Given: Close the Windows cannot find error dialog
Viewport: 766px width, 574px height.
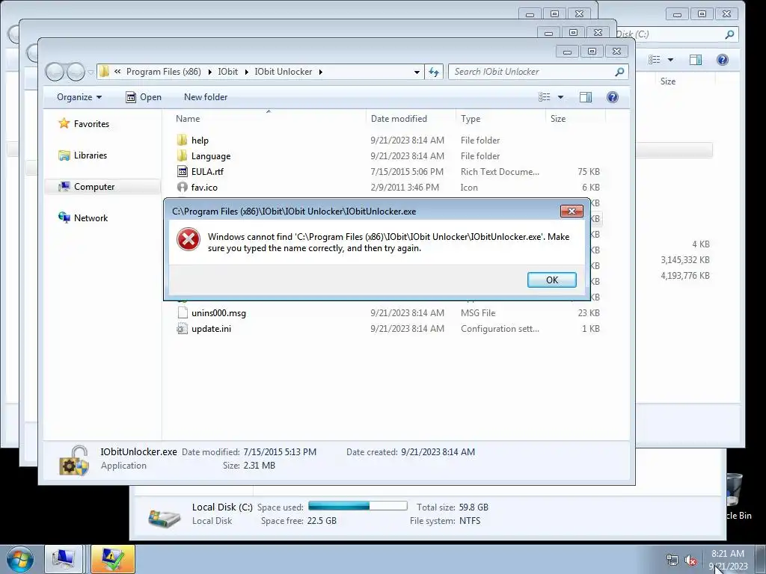Looking at the screenshot, I should tap(572, 211).
